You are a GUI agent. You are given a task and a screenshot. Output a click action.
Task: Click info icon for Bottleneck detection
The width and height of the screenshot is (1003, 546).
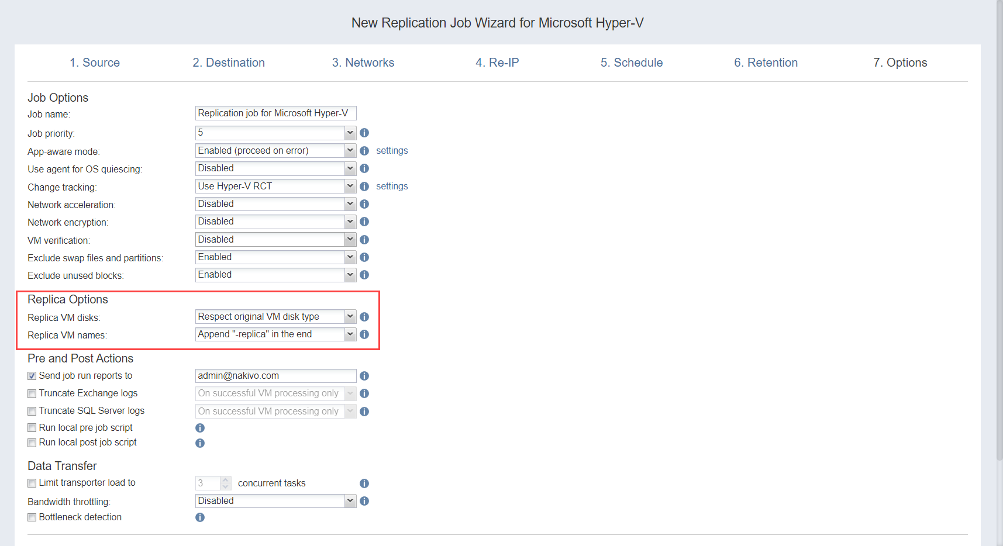(200, 517)
